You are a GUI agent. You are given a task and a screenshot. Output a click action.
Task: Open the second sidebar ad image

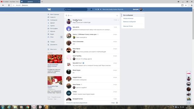(55, 81)
